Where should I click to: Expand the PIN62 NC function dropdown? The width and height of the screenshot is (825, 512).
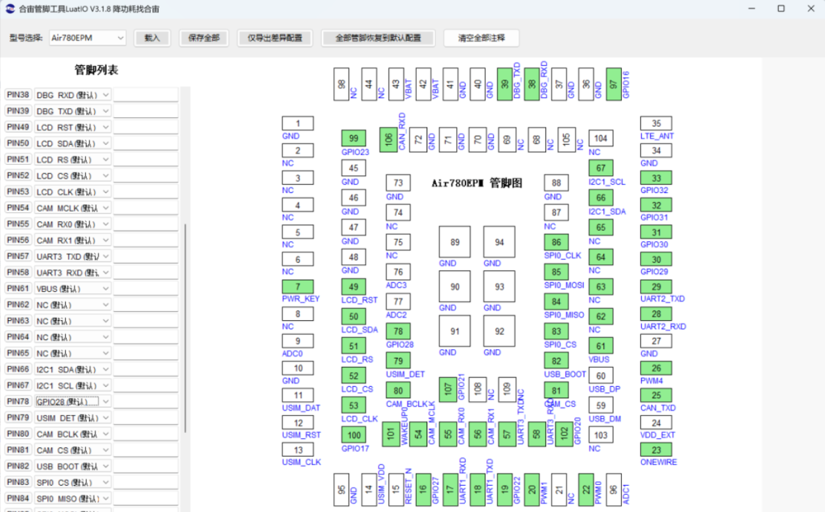[73, 305]
